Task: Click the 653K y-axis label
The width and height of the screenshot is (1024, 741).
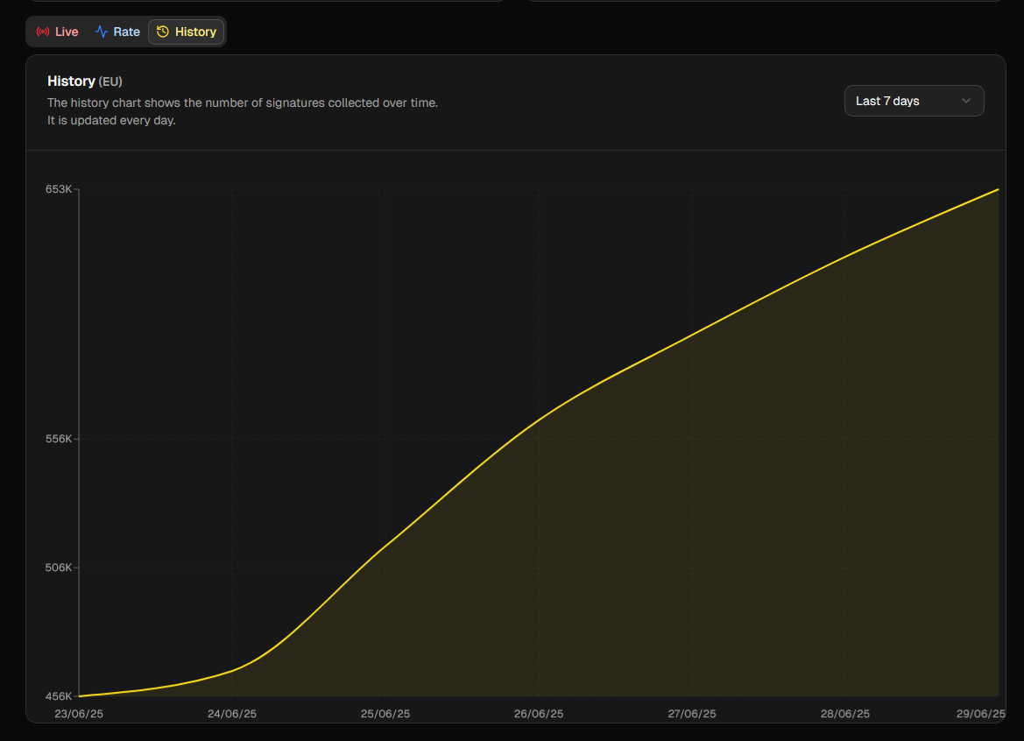Action: pos(59,189)
